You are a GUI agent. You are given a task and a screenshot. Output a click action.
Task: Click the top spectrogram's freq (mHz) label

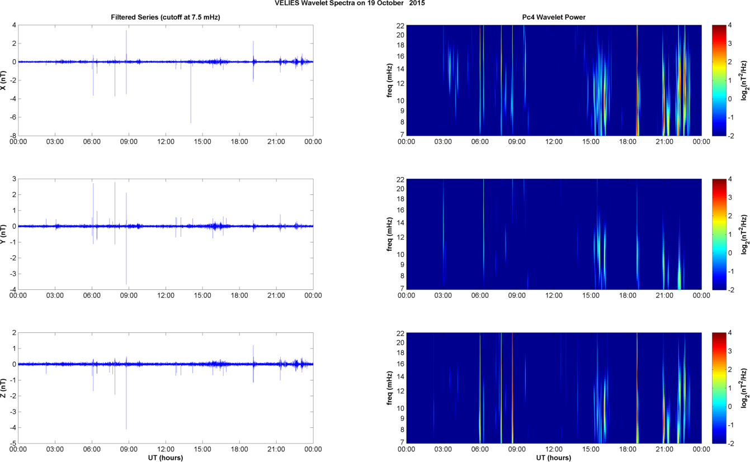pos(390,80)
